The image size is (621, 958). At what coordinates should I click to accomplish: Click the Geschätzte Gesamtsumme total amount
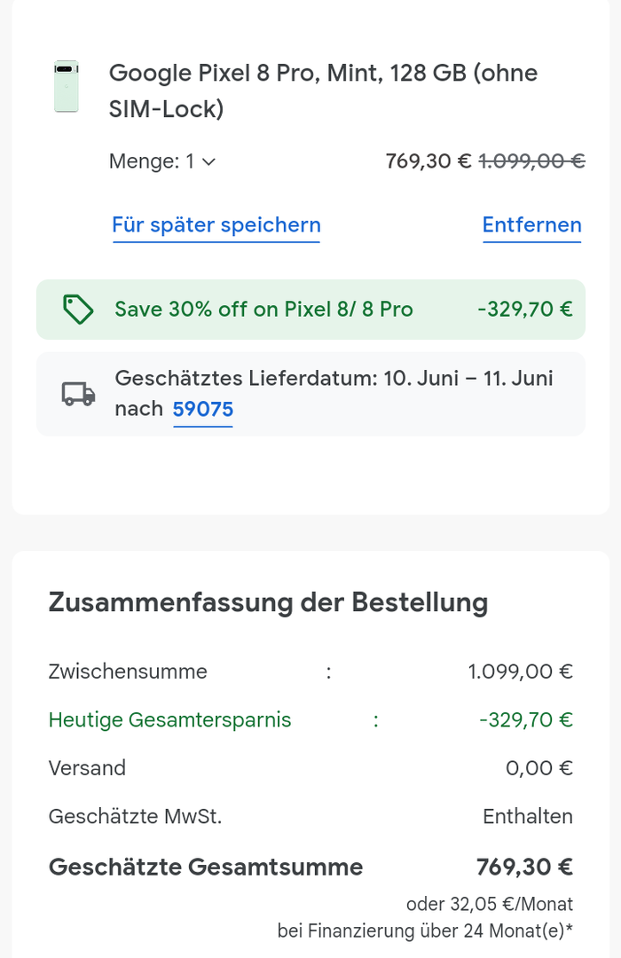[524, 867]
